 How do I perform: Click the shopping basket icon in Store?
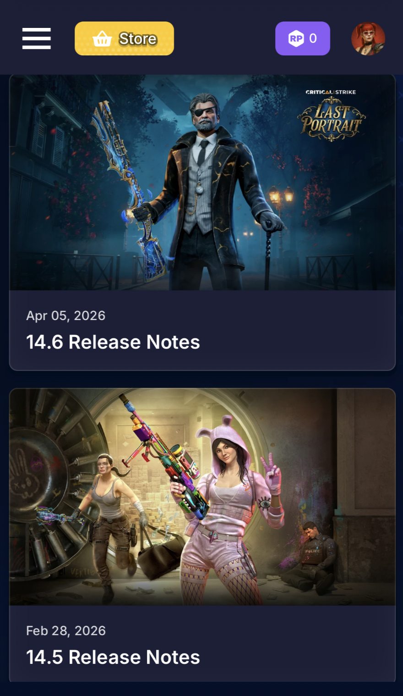(x=102, y=39)
